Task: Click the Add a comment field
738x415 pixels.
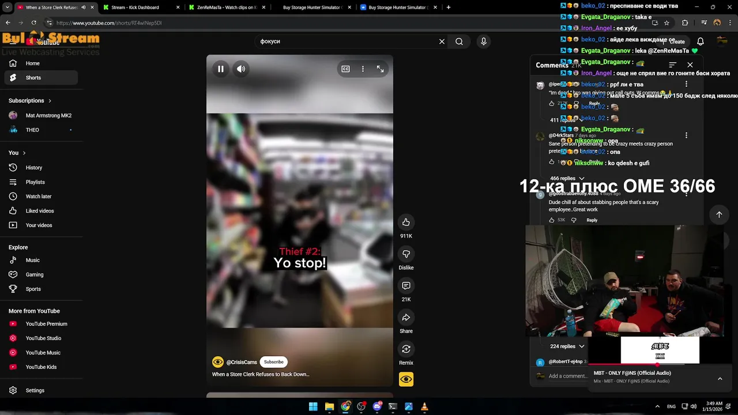Action: (568, 376)
